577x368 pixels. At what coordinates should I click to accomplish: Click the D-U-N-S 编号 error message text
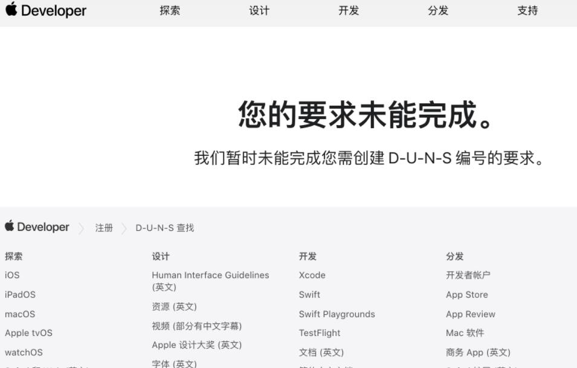(x=369, y=158)
